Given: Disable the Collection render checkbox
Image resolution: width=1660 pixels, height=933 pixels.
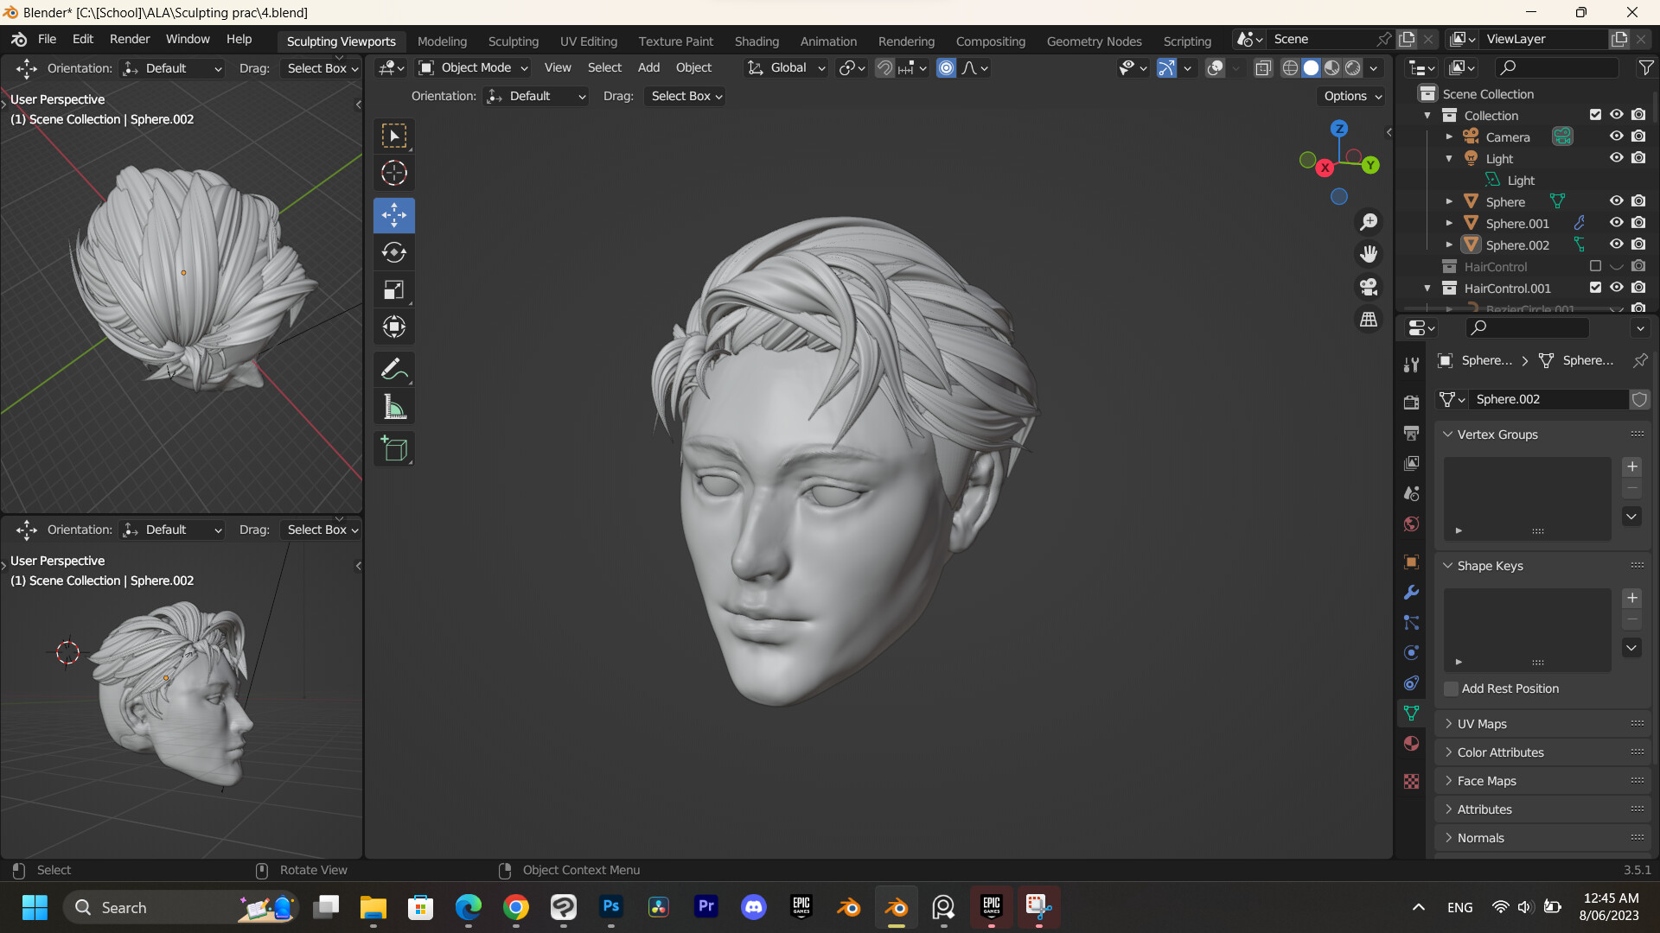Looking at the screenshot, I should pyautogui.click(x=1638, y=114).
